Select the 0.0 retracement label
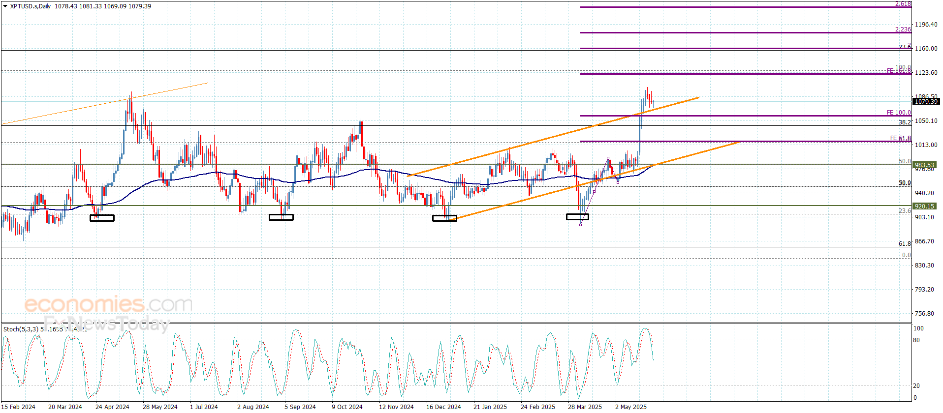 (907, 255)
